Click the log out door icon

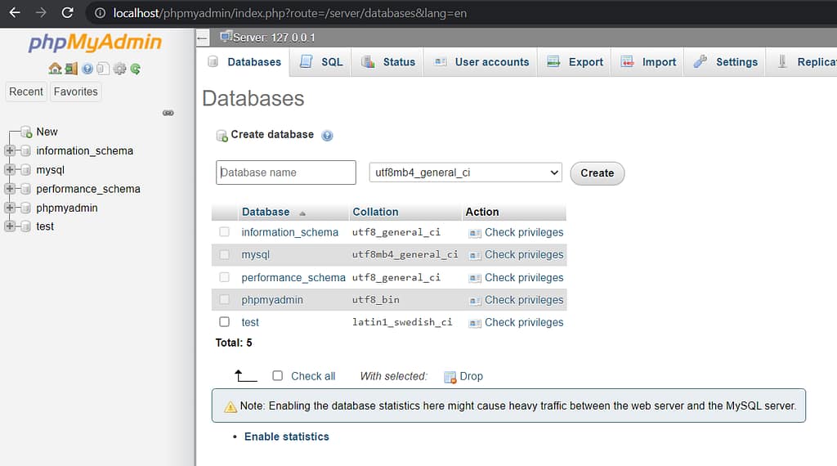point(71,69)
